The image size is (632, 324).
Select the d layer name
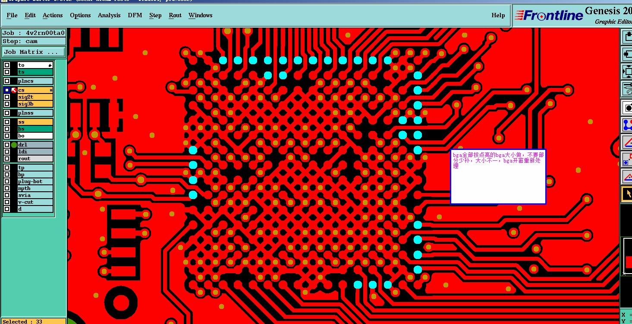pos(35,209)
